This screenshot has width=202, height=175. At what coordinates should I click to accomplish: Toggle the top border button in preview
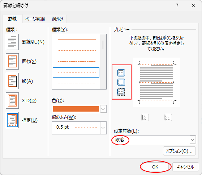click(121, 73)
